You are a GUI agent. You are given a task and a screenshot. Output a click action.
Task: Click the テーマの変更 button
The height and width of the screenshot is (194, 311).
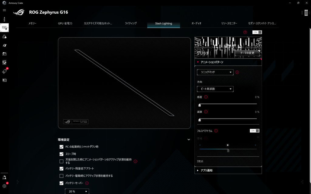tap(247, 53)
